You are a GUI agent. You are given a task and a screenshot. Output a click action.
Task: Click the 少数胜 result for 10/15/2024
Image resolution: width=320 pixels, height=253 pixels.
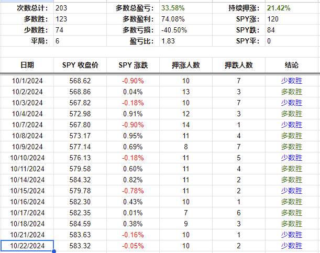pos(292,191)
